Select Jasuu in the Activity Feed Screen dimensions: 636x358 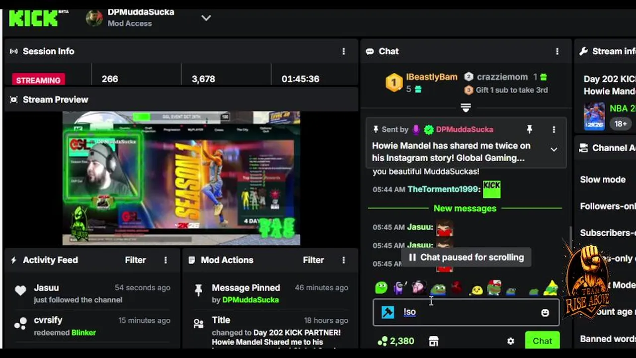(x=46, y=288)
